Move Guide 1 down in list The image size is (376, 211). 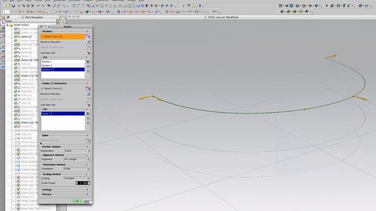(88, 122)
